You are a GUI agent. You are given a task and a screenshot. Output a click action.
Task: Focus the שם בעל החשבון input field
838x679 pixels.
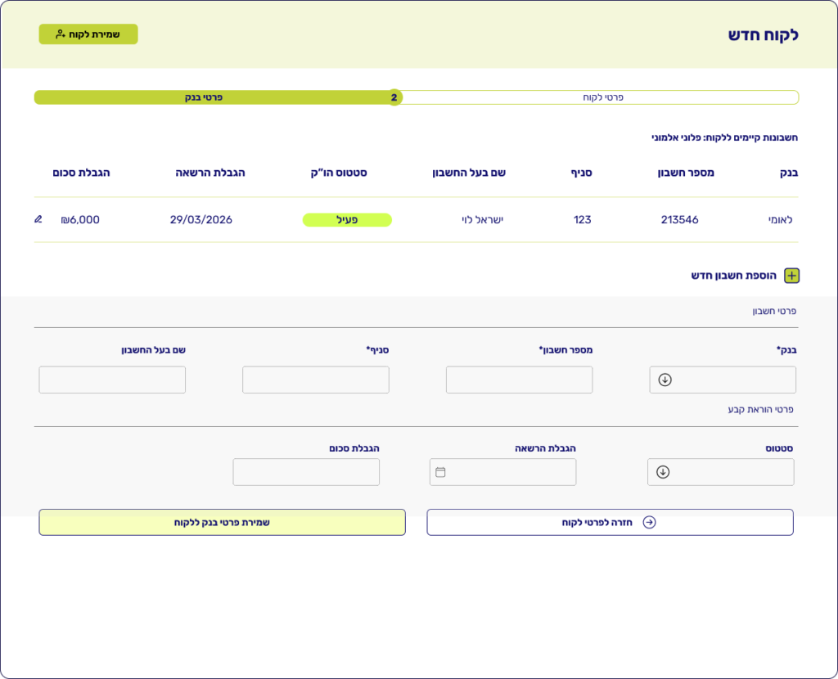pyautogui.click(x=112, y=380)
